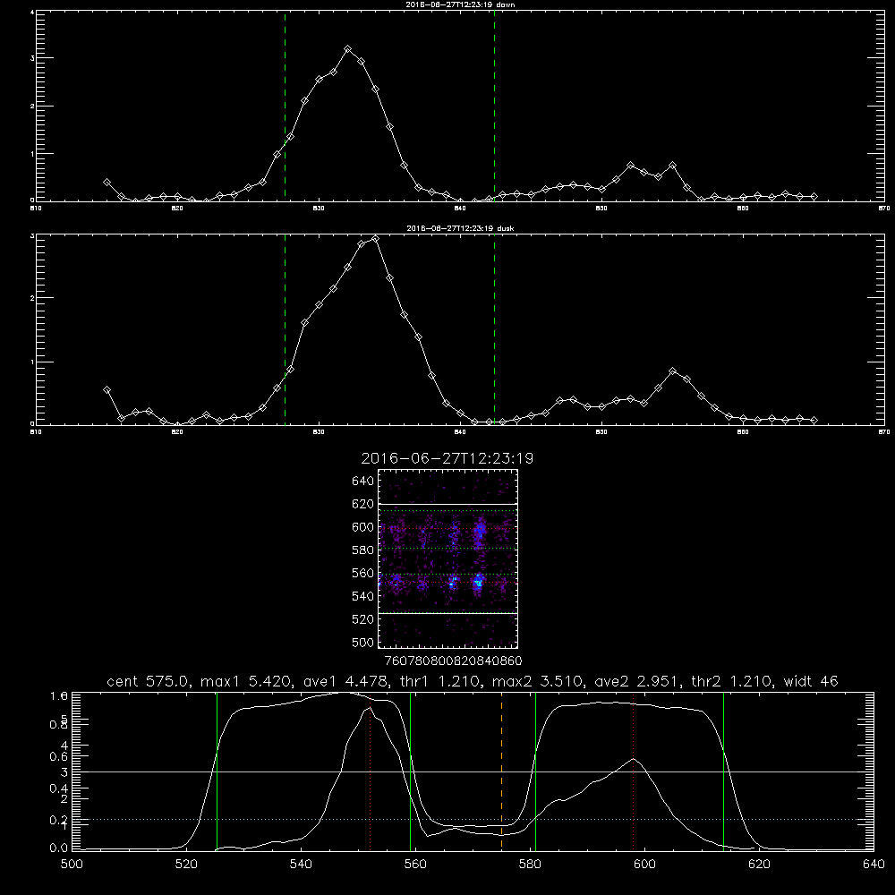The width and height of the screenshot is (895, 895).
Task: Click the timestamp title above the spectral image
Action: click(x=447, y=458)
